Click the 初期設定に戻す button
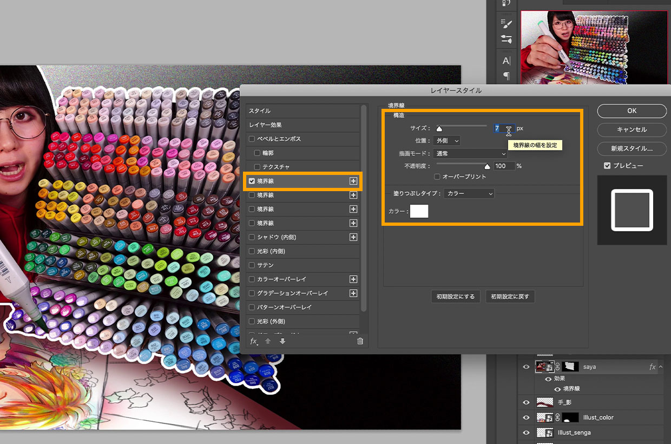This screenshot has height=444, width=671. point(510,296)
